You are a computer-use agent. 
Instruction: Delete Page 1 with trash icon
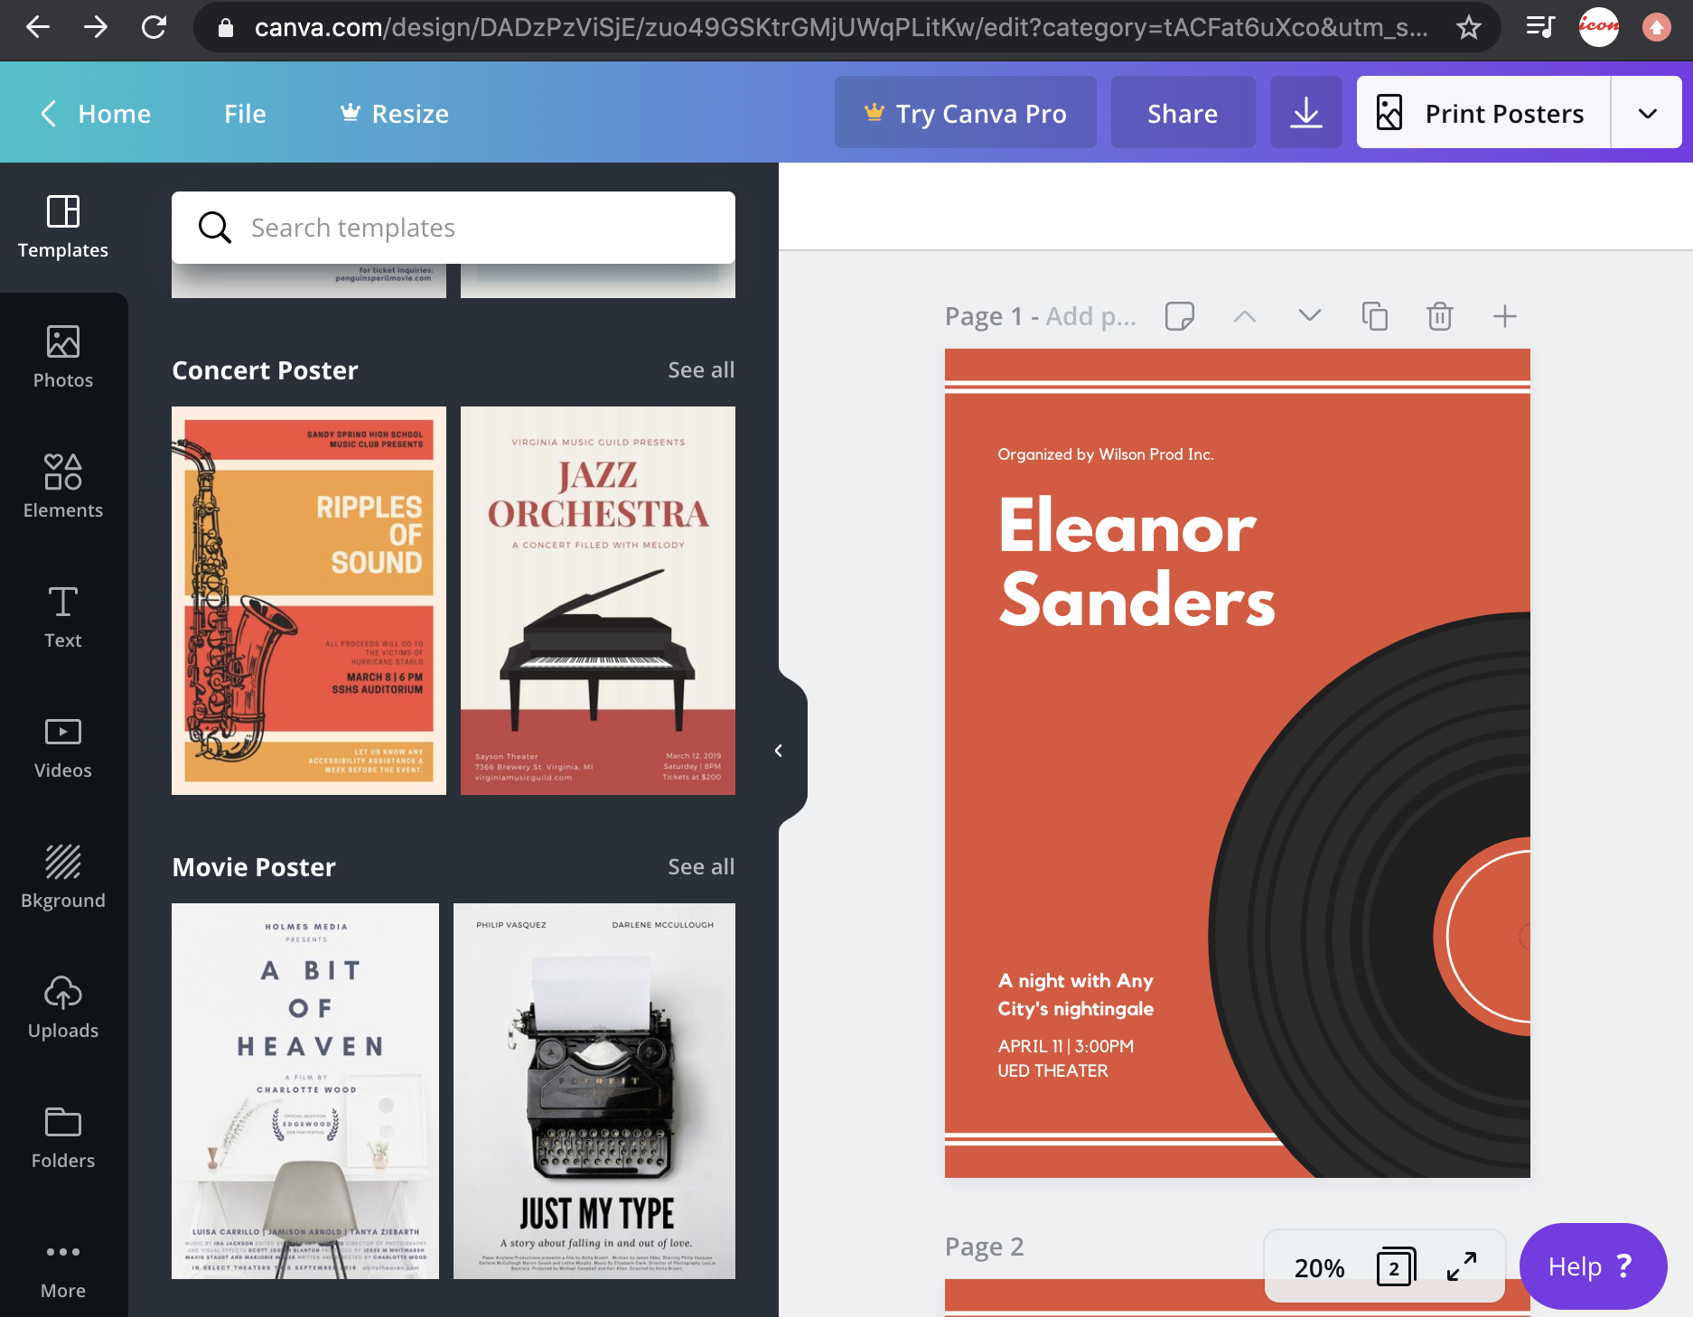coord(1439,316)
